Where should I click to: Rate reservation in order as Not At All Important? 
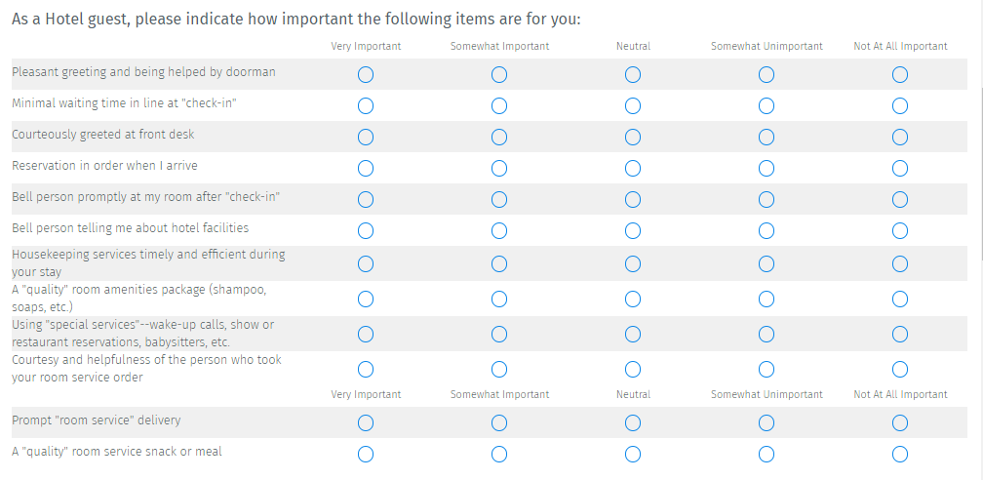coord(900,168)
